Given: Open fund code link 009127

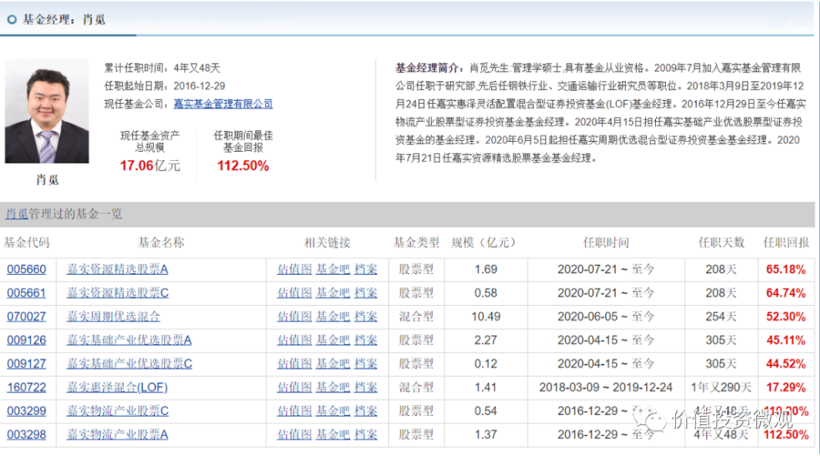Looking at the screenshot, I should pyautogui.click(x=26, y=363).
